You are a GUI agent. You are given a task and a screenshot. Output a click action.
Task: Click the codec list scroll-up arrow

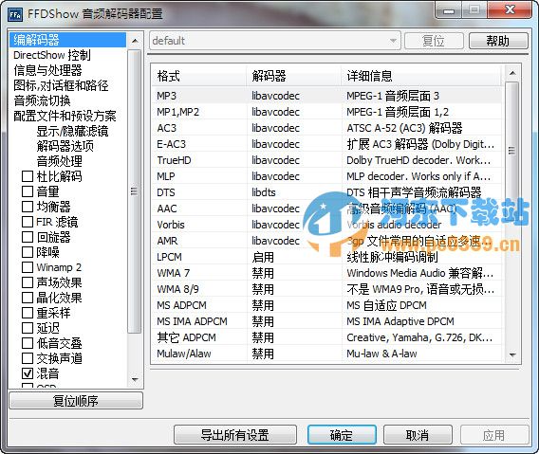[512, 73]
